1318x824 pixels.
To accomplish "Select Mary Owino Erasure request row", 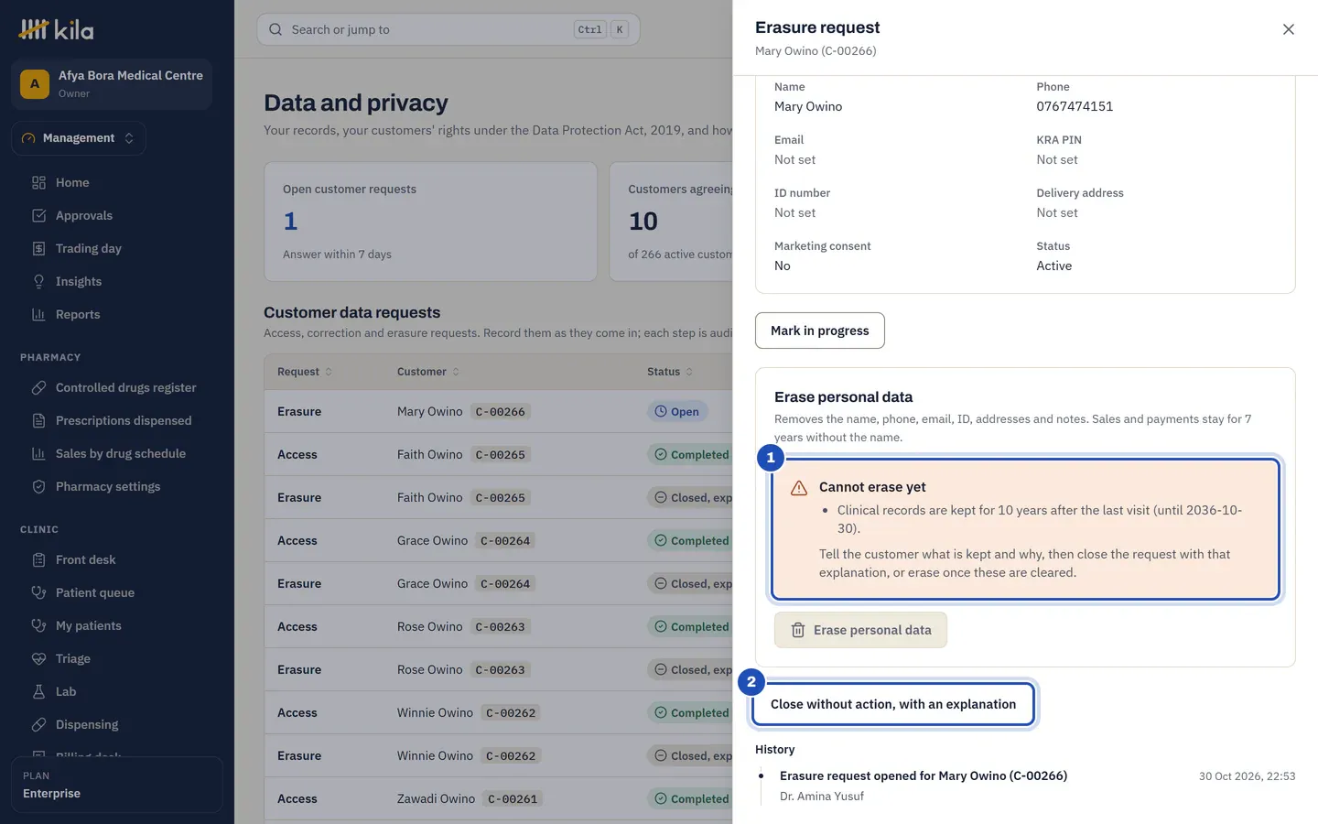I will (499, 412).
